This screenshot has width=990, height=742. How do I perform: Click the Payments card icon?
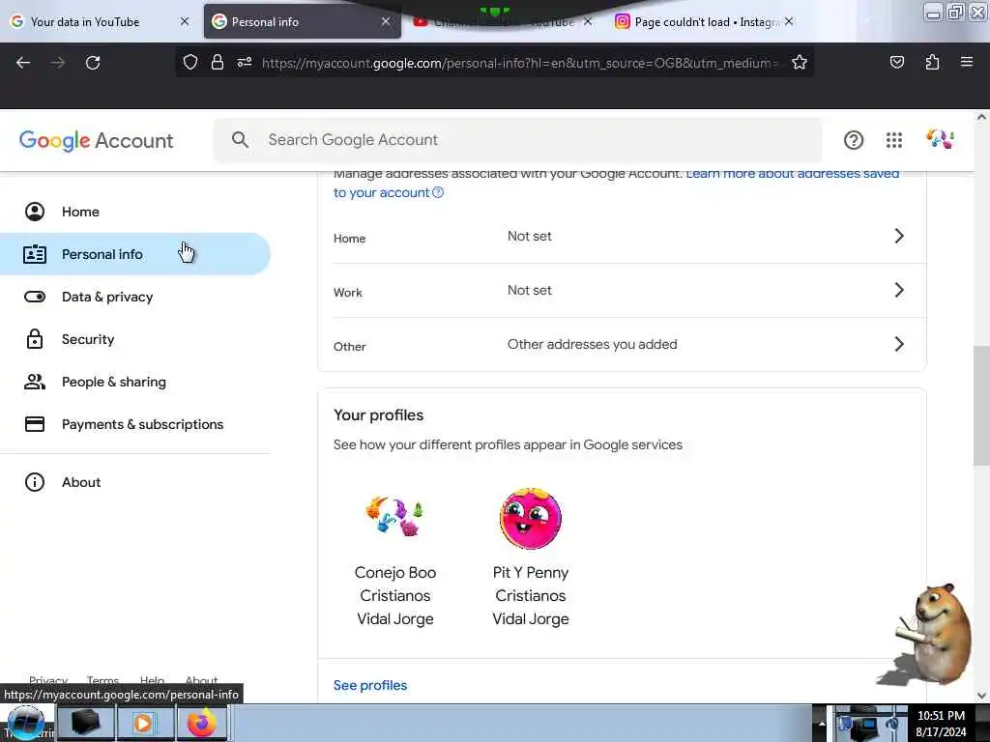[35, 424]
